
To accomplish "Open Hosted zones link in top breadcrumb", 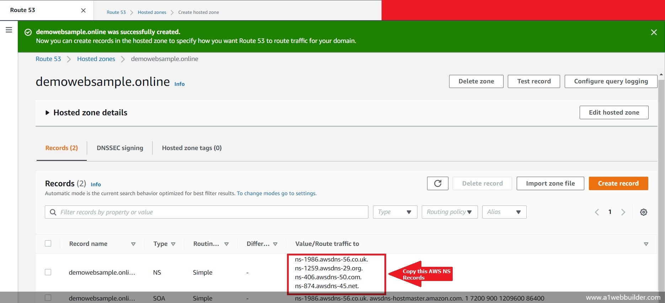I will pos(152,12).
